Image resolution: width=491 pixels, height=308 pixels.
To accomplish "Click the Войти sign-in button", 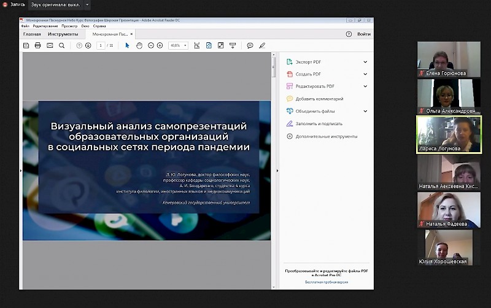I will 363,34.
